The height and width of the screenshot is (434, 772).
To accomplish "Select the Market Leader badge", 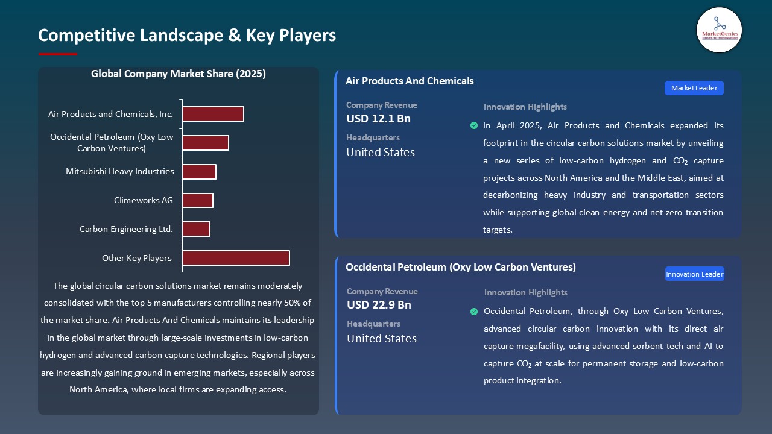I will tap(694, 88).
